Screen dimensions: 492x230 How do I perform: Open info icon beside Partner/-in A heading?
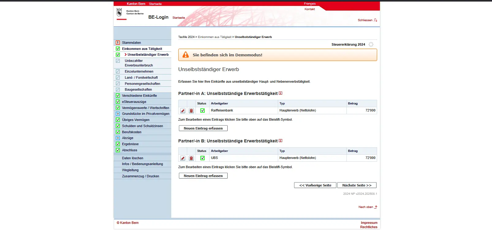tap(280, 93)
